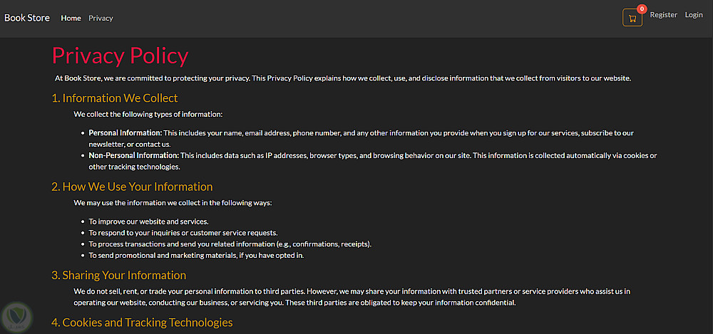Click the 'To improve our website' bullet
The width and height of the screenshot is (713, 334).
point(148,221)
